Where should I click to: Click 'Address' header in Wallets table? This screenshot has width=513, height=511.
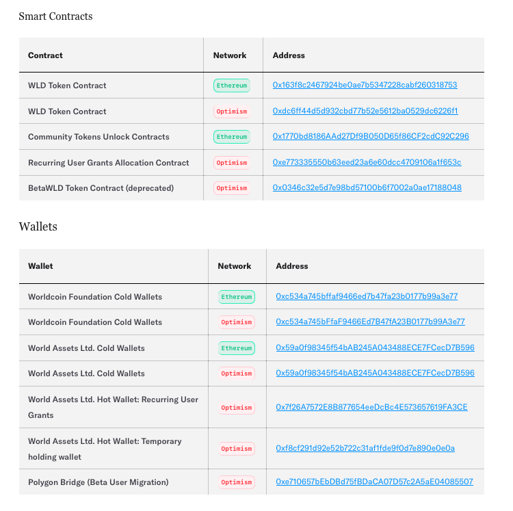click(x=292, y=266)
